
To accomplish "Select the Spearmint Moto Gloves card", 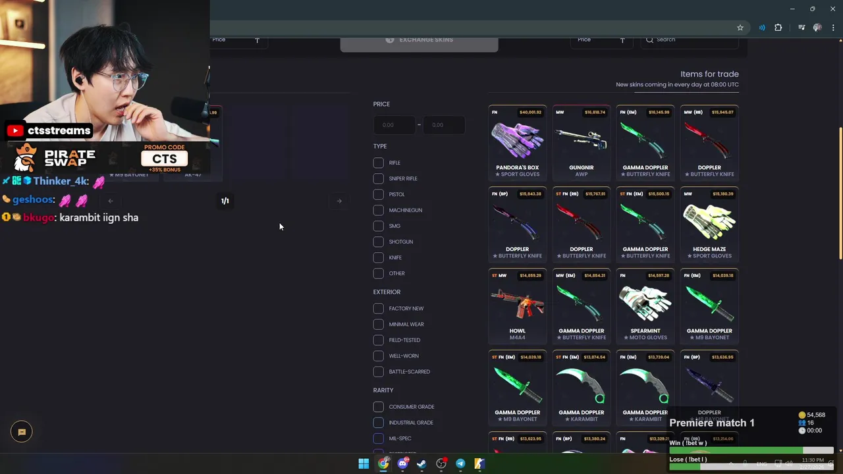I will 645,306.
